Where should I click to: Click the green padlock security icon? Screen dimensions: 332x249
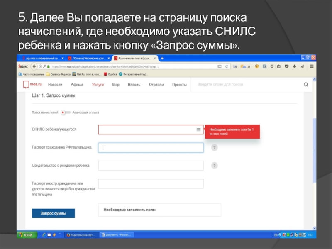48,66
